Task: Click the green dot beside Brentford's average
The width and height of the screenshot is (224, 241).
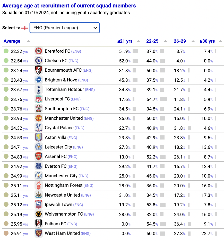Action: [x=6, y=51]
